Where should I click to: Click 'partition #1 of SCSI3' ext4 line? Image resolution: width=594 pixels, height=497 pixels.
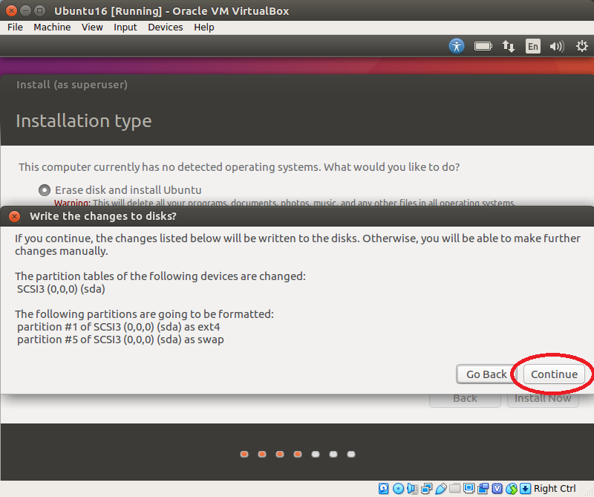click(119, 327)
